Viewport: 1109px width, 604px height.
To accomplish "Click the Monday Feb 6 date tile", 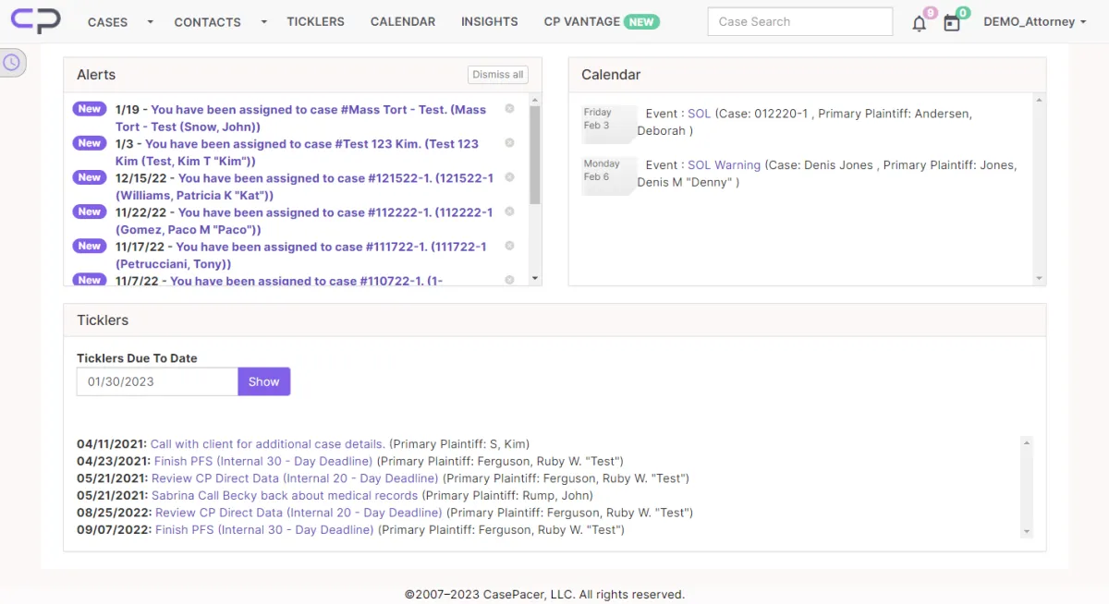I will click(x=607, y=175).
